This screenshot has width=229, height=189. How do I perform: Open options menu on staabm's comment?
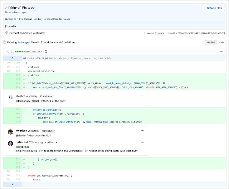(x=142, y=96)
